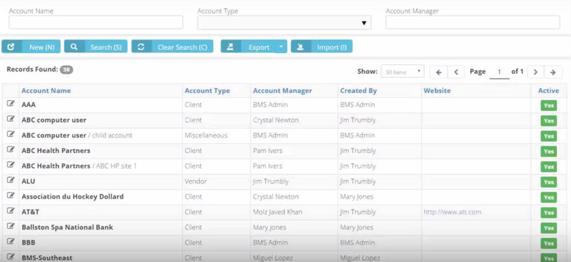Screen dimensions: 571x262
Task: Edit the child account row
Action: coord(10,134)
